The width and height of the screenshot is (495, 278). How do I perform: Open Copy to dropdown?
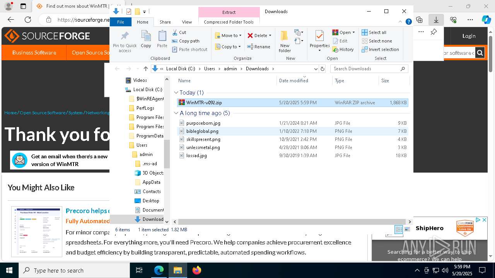pos(228,47)
